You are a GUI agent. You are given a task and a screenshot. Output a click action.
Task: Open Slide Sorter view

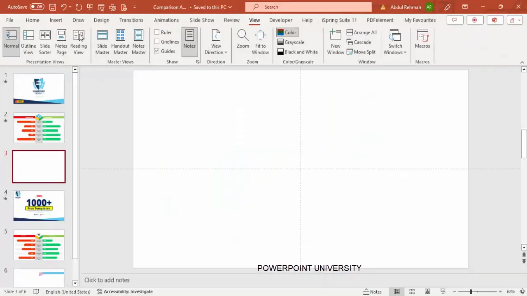45,42
